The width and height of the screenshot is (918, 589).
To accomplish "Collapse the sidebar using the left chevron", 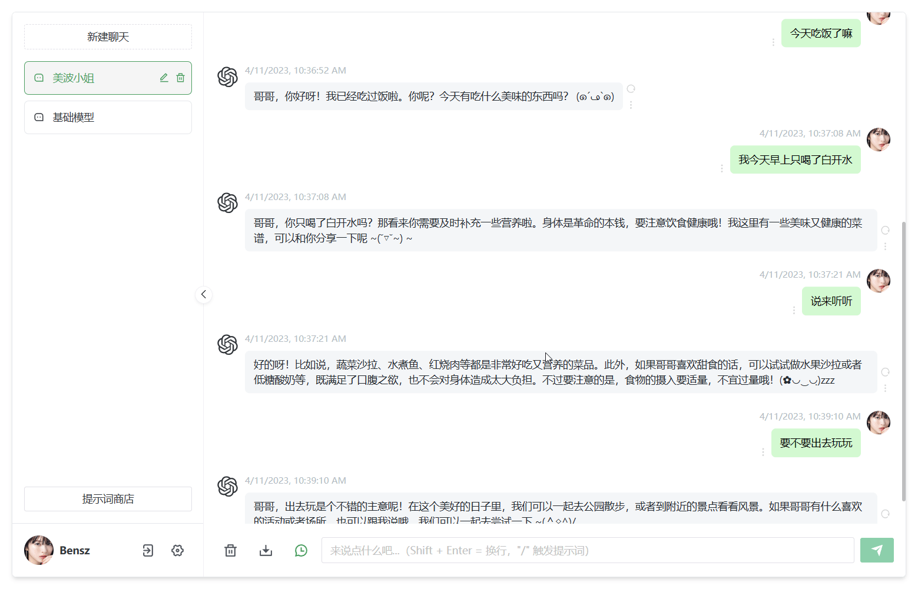I will pos(204,294).
